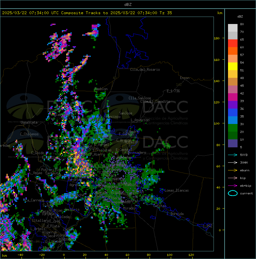
Task: Pick the slate purple 5-10 dBZ swatch
Action: point(233,143)
